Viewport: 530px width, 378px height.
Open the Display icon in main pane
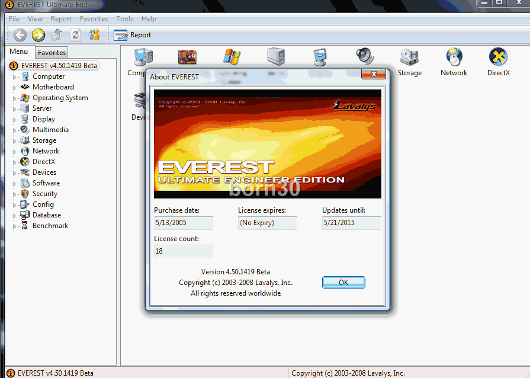[x=320, y=57]
